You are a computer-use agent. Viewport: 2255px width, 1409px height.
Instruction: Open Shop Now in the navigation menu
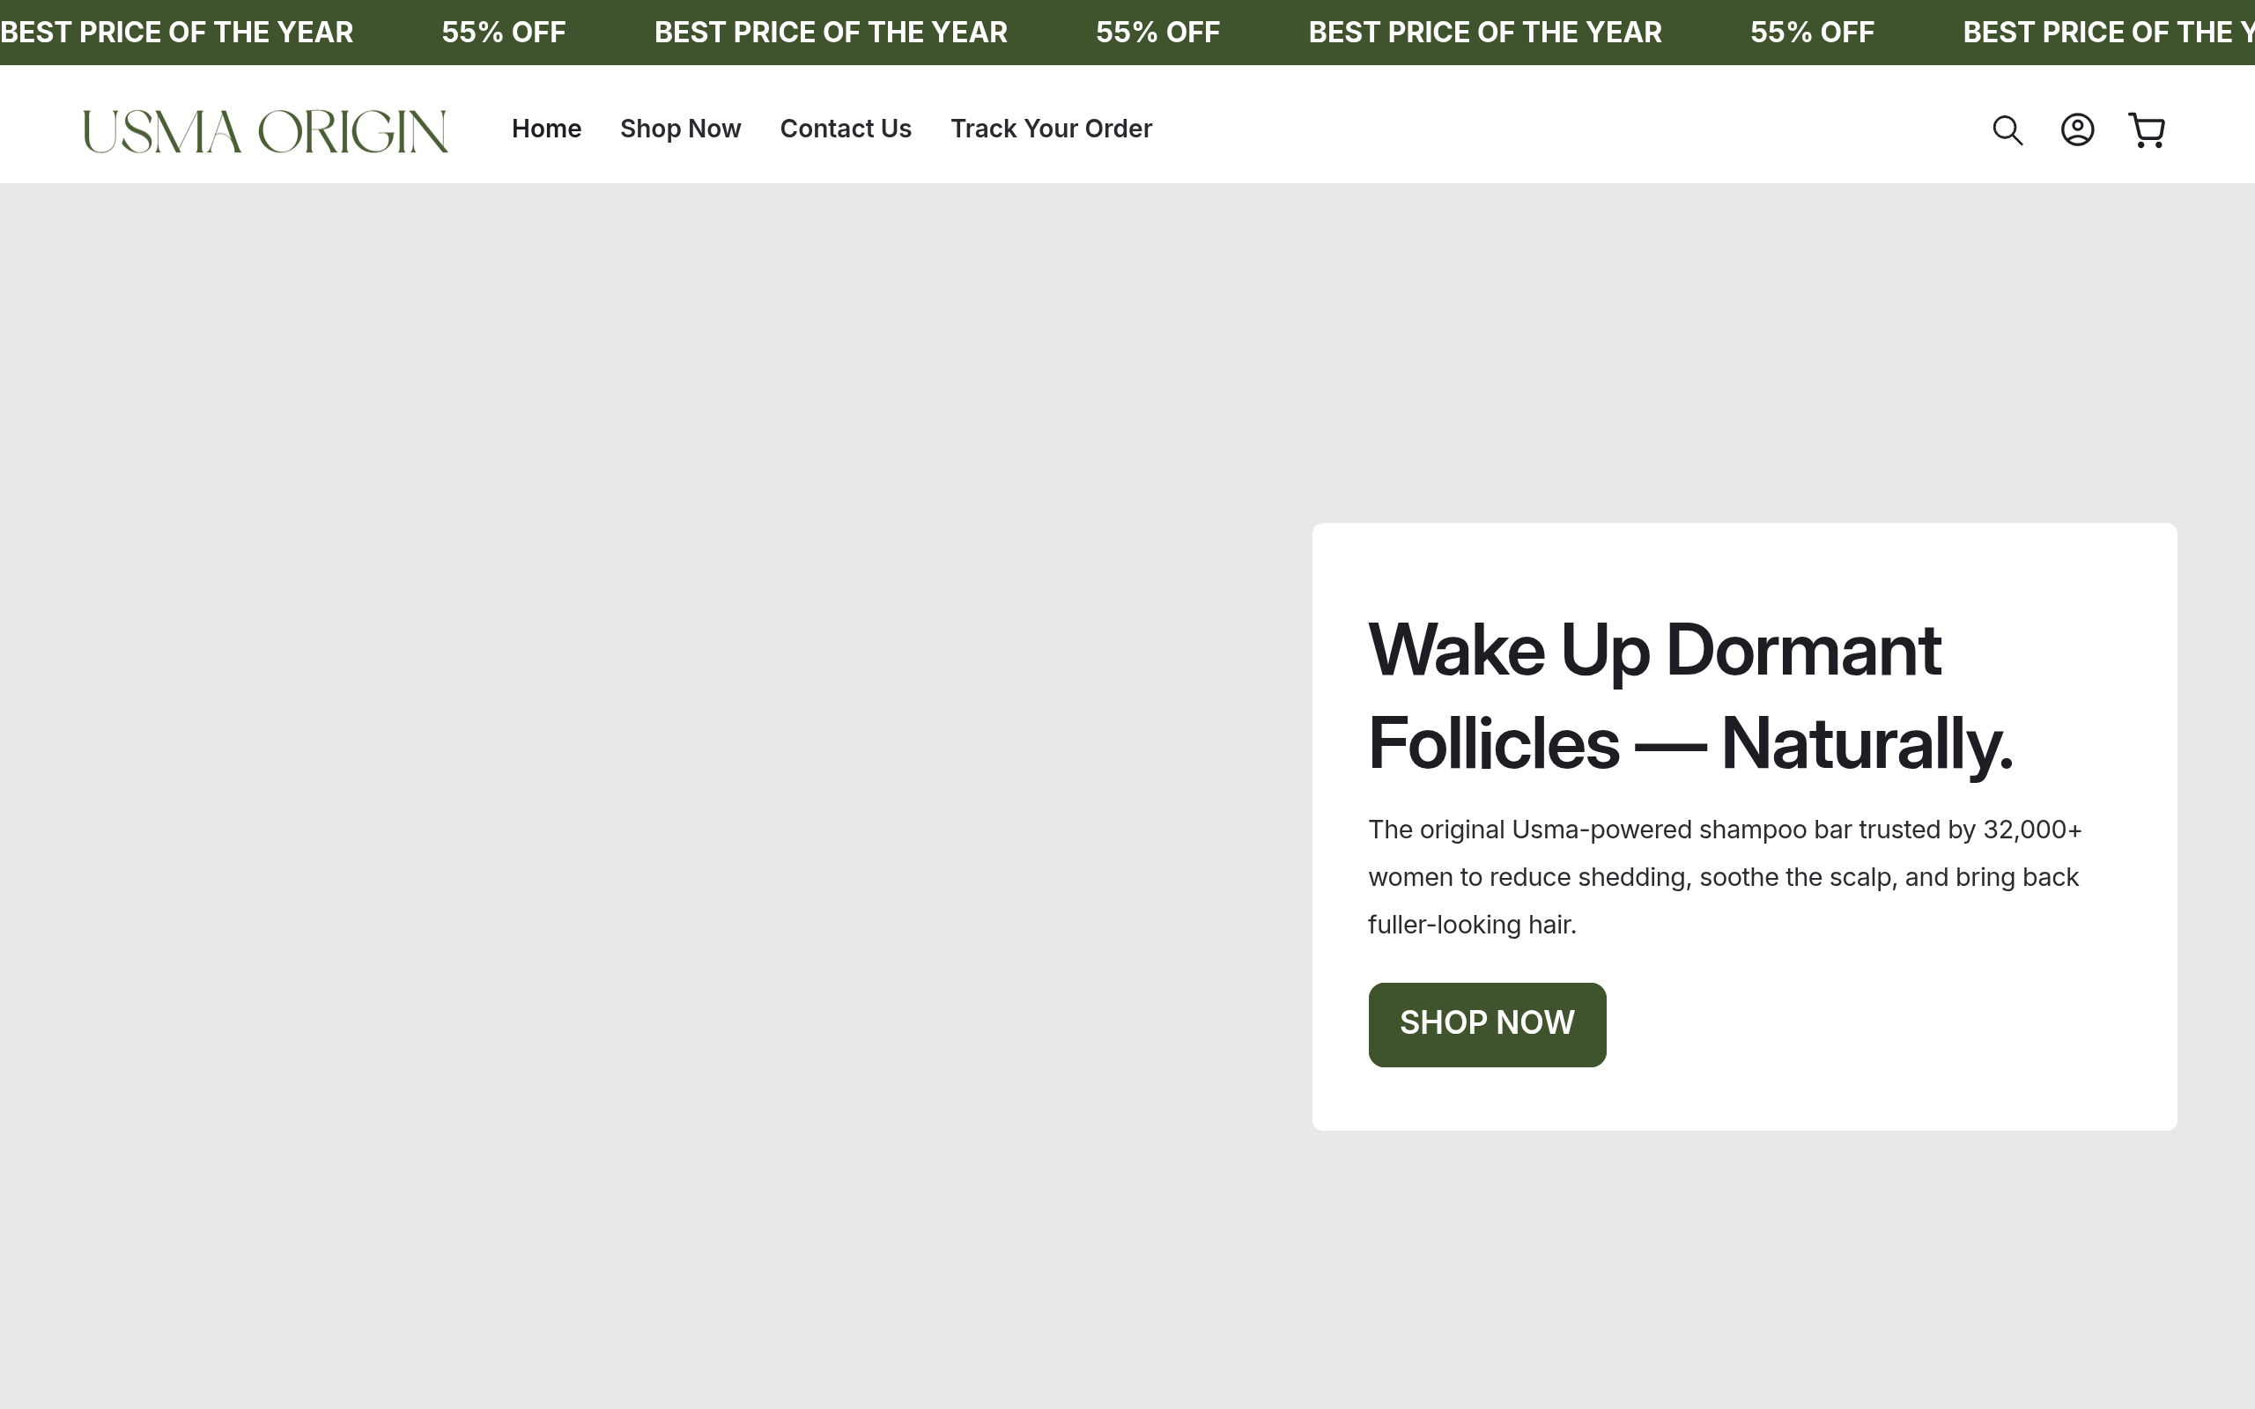[680, 129]
